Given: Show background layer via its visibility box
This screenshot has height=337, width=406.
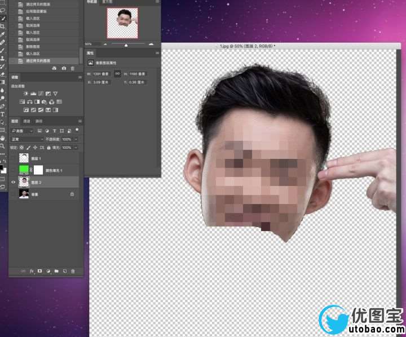Looking at the screenshot, I should pos(13,194).
